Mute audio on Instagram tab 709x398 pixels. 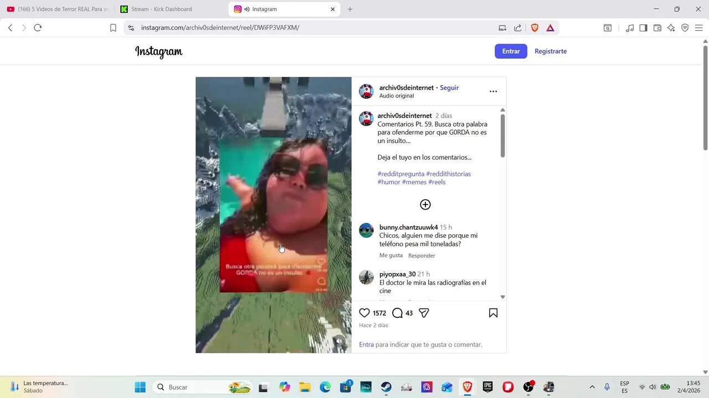(246, 9)
